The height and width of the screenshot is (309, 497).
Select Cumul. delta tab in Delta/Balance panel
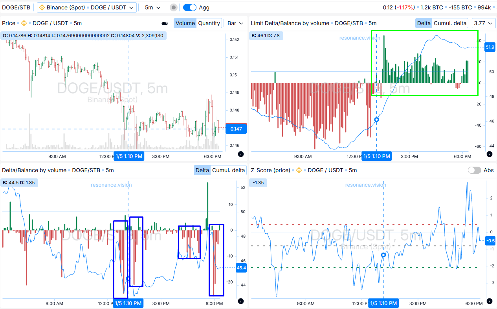228,170
